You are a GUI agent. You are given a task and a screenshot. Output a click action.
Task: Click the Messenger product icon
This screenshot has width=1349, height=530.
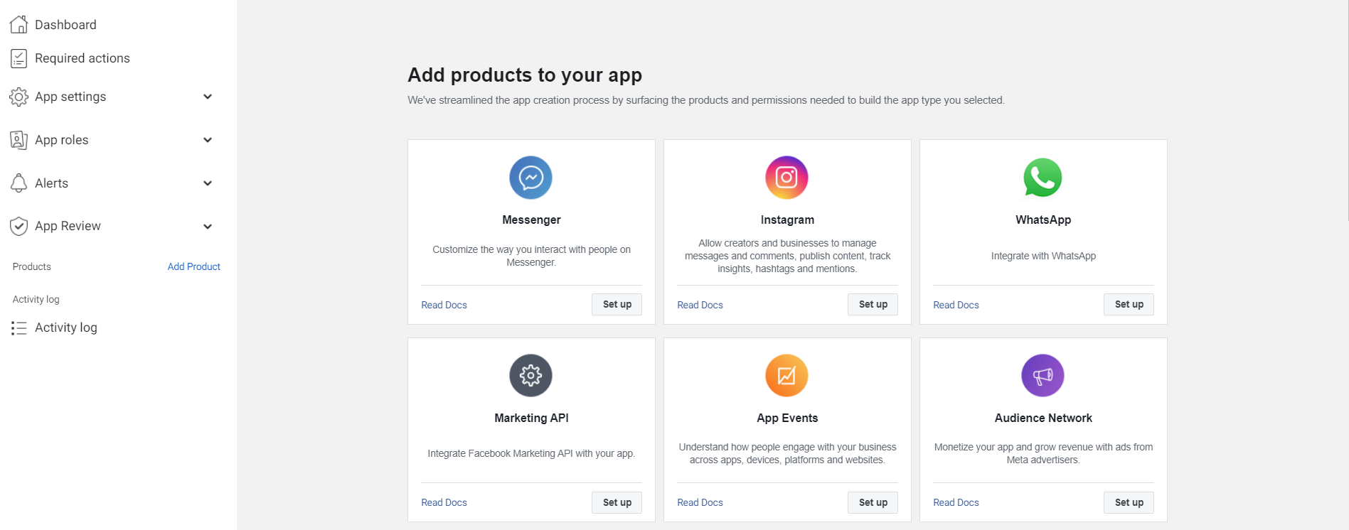(x=531, y=178)
